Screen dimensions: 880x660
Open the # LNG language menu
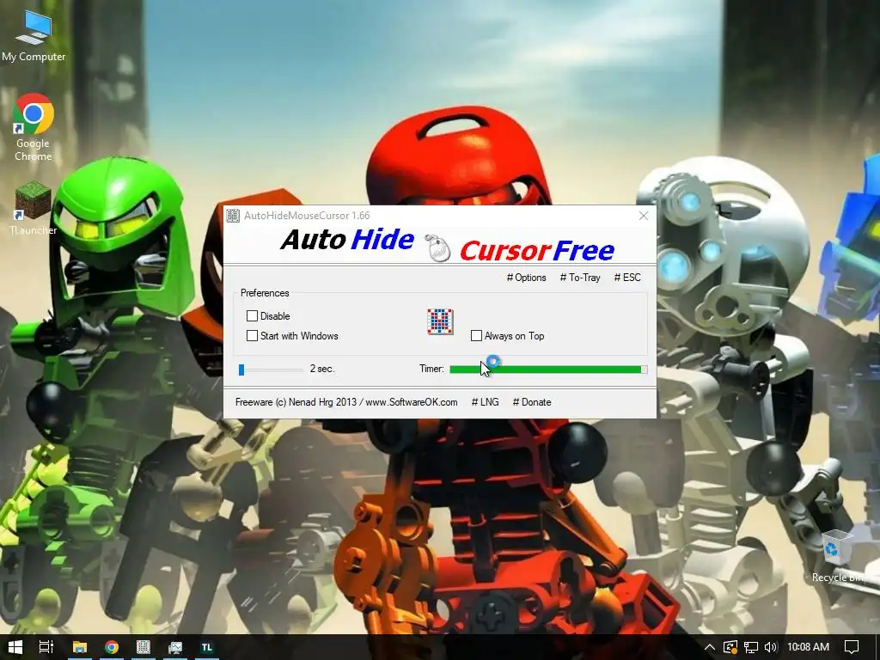coord(485,402)
